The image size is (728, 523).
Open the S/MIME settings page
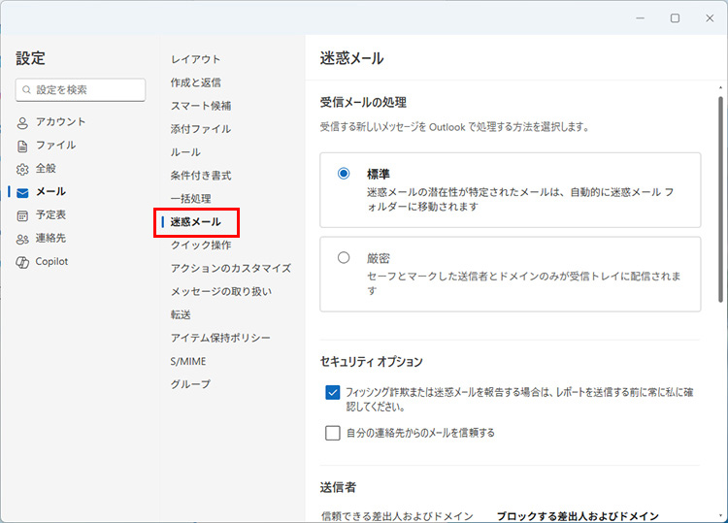(188, 361)
